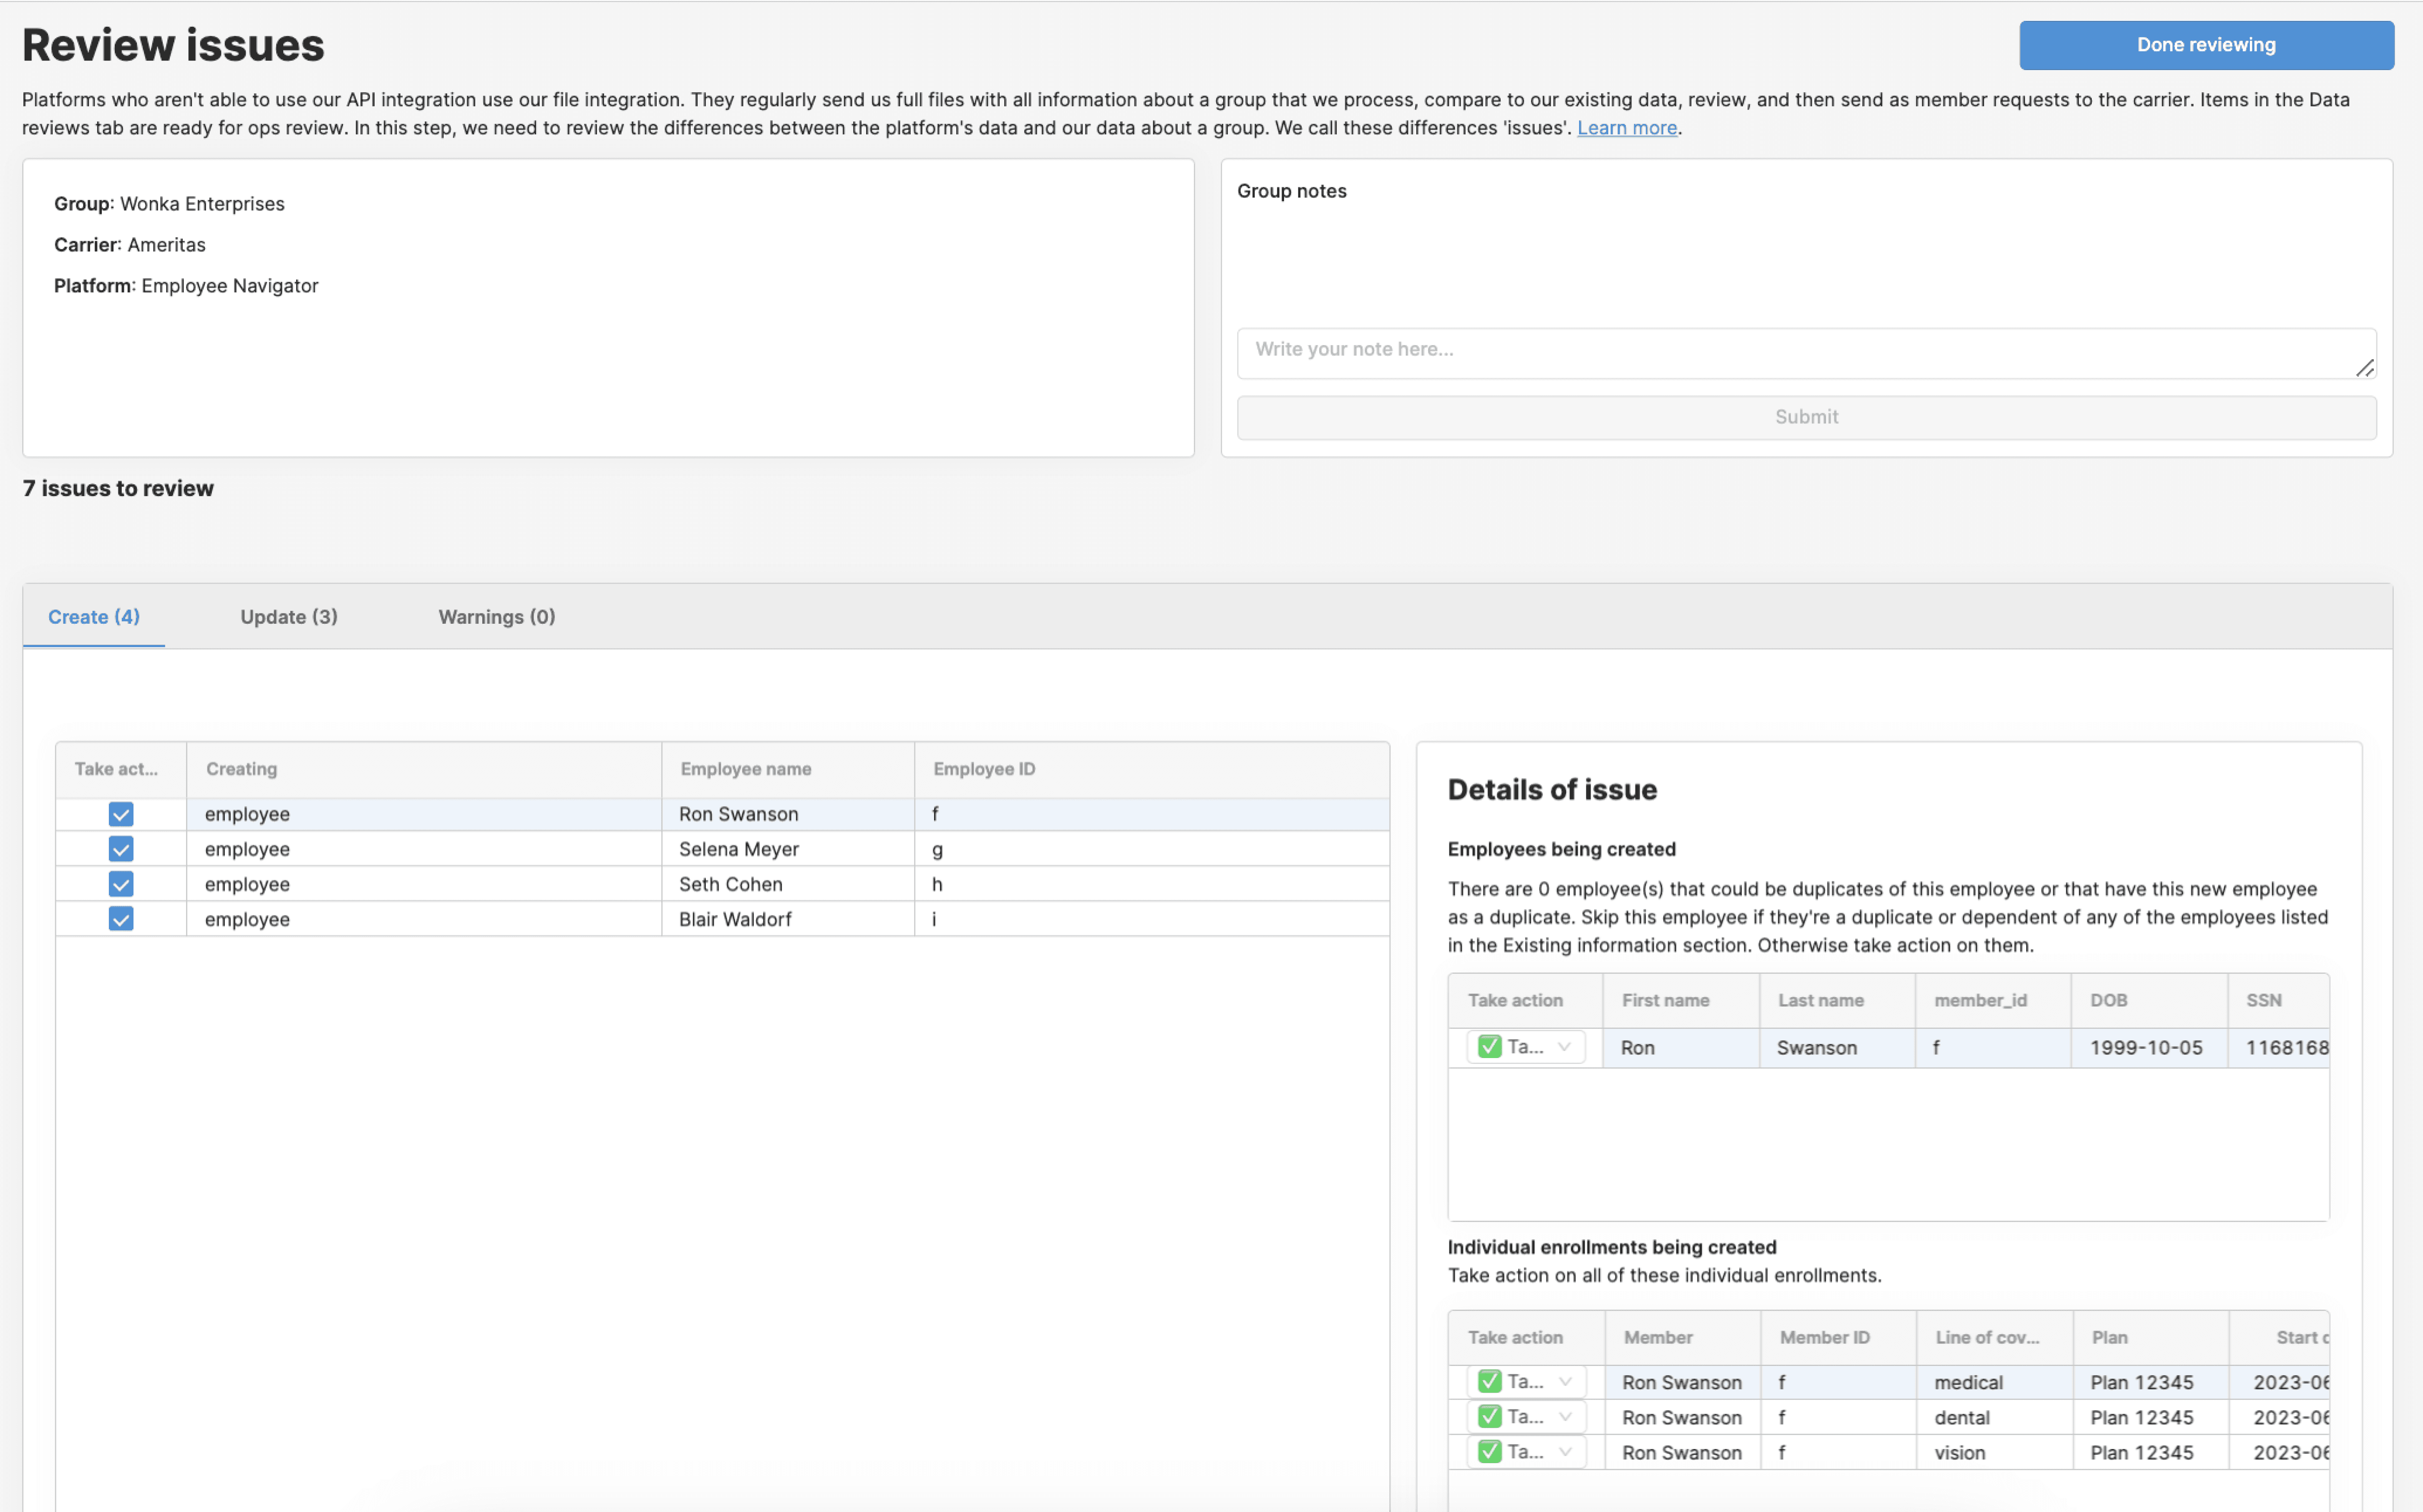Click the Employee Navigator platform text

(230, 286)
